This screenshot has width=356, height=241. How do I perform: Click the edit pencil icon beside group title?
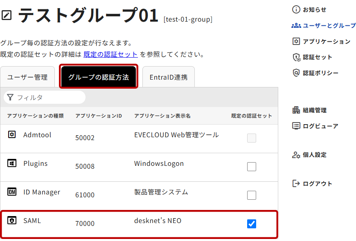coord(7,16)
